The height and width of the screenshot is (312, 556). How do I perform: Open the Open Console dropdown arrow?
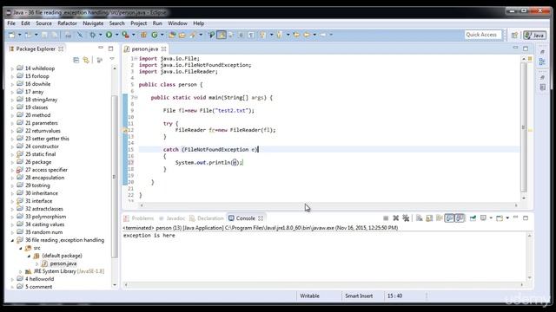(x=507, y=218)
